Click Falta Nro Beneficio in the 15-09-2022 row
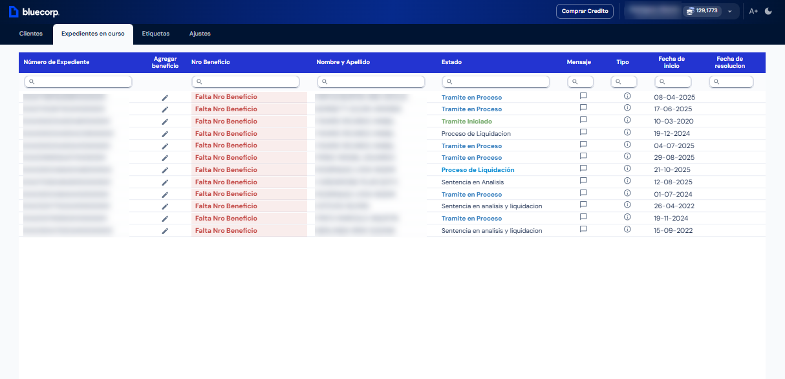The height and width of the screenshot is (379, 785). (226, 231)
